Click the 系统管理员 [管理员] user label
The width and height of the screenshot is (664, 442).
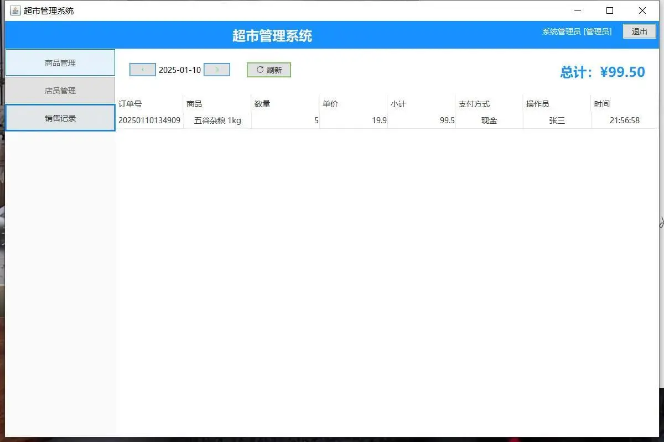[x=578, y=31]
